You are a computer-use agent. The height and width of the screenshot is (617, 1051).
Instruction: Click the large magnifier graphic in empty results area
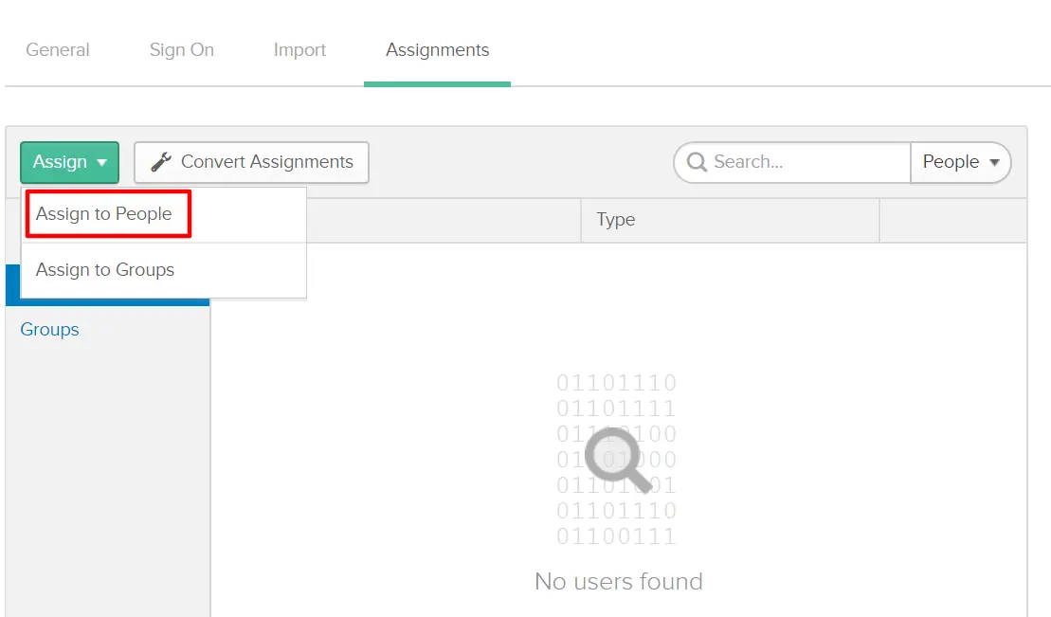[x=616, y=459]
